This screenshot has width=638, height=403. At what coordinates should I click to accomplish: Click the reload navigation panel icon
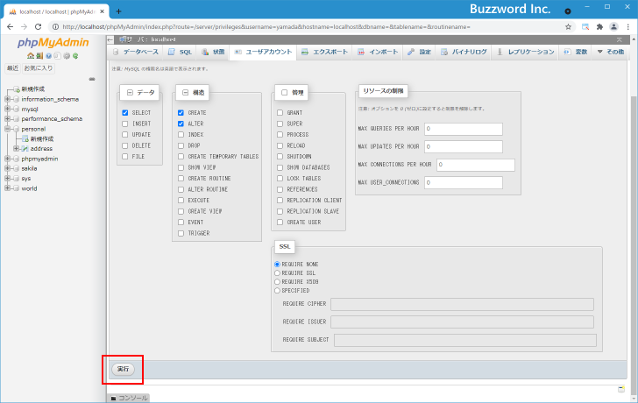[x=75, y=56]
